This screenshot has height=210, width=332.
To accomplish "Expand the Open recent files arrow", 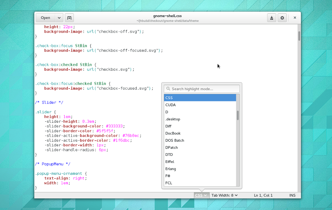I will click(x=59, y=18).
